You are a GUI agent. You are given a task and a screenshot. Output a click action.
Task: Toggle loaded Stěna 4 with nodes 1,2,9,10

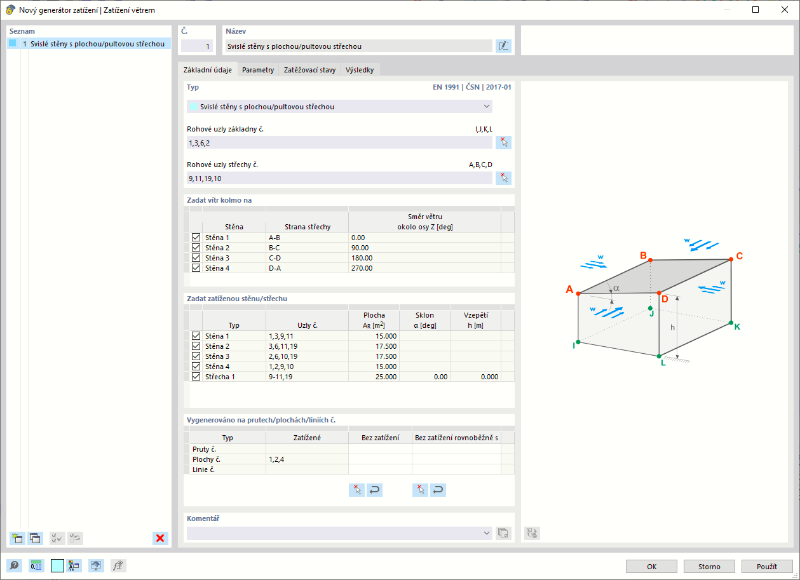click(196, 366)
